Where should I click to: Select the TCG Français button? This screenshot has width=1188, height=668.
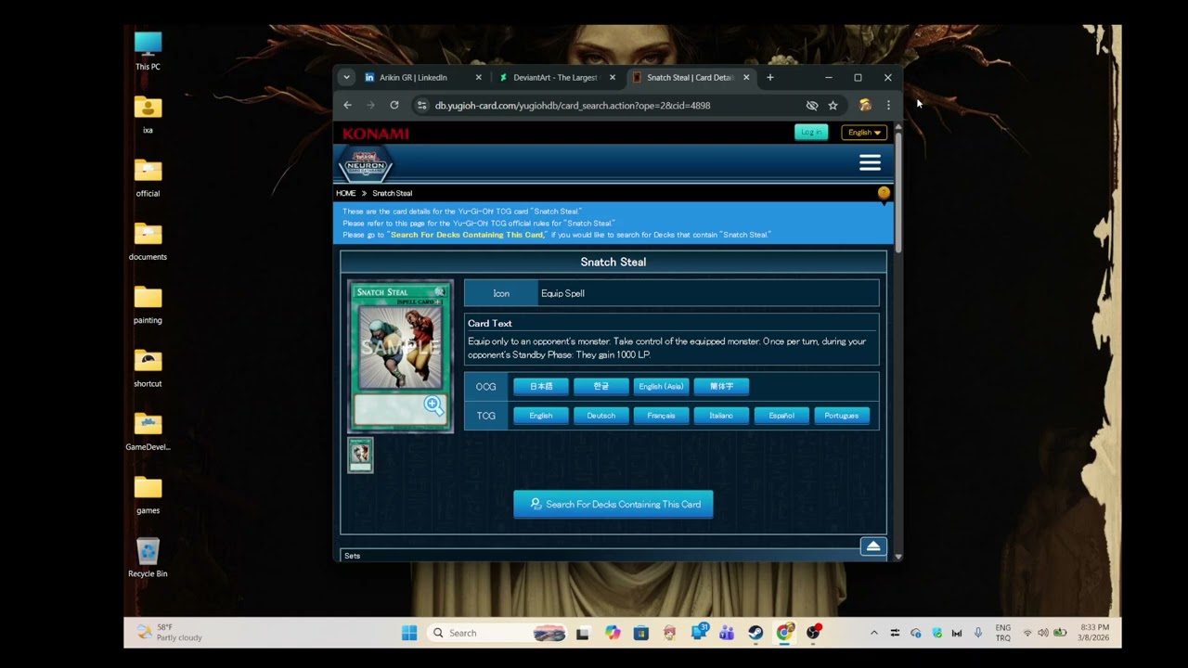662,416
